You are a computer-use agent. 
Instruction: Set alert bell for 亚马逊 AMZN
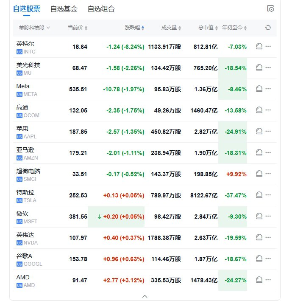tap(259, 152)
